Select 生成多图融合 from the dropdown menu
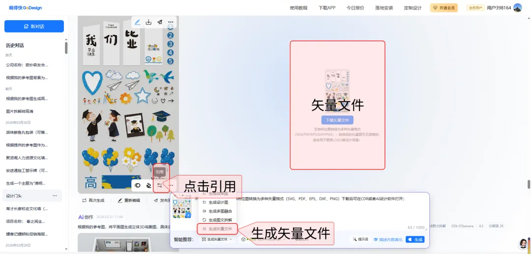The width and height of the screenshot is (531, 254). [x=218, y=211]
